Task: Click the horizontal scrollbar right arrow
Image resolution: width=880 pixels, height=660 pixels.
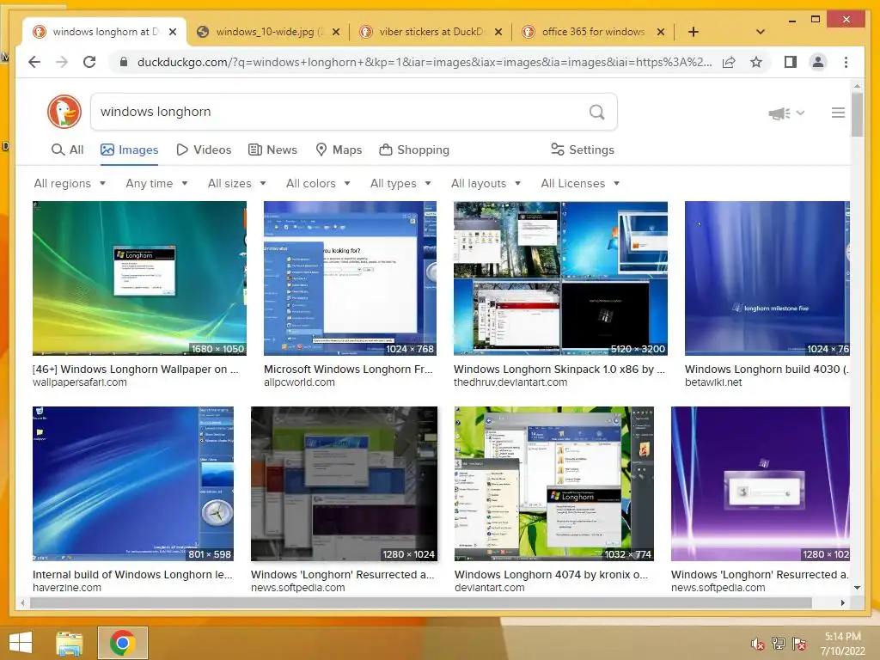Action: tap(842, 602)
